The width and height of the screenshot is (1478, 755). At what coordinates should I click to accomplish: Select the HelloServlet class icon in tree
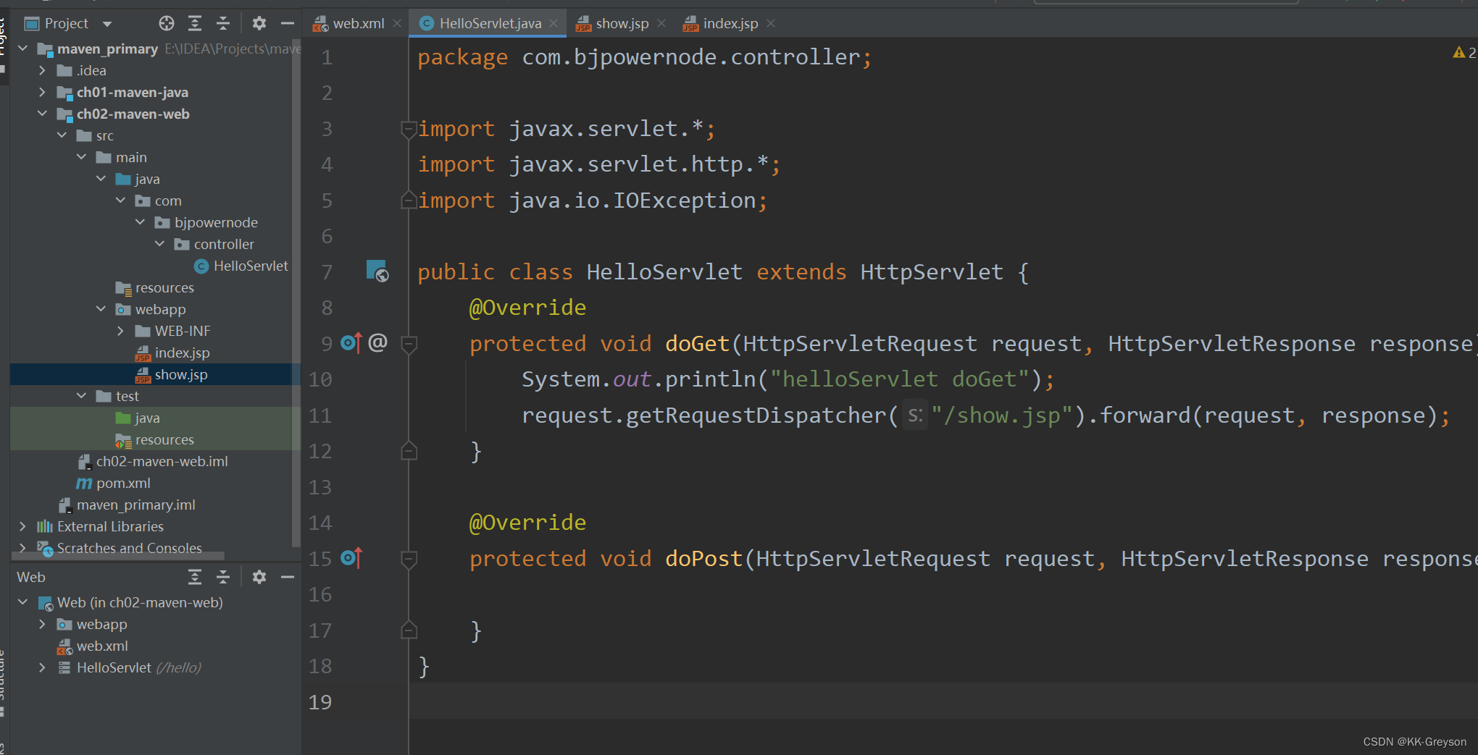point(201,266)
